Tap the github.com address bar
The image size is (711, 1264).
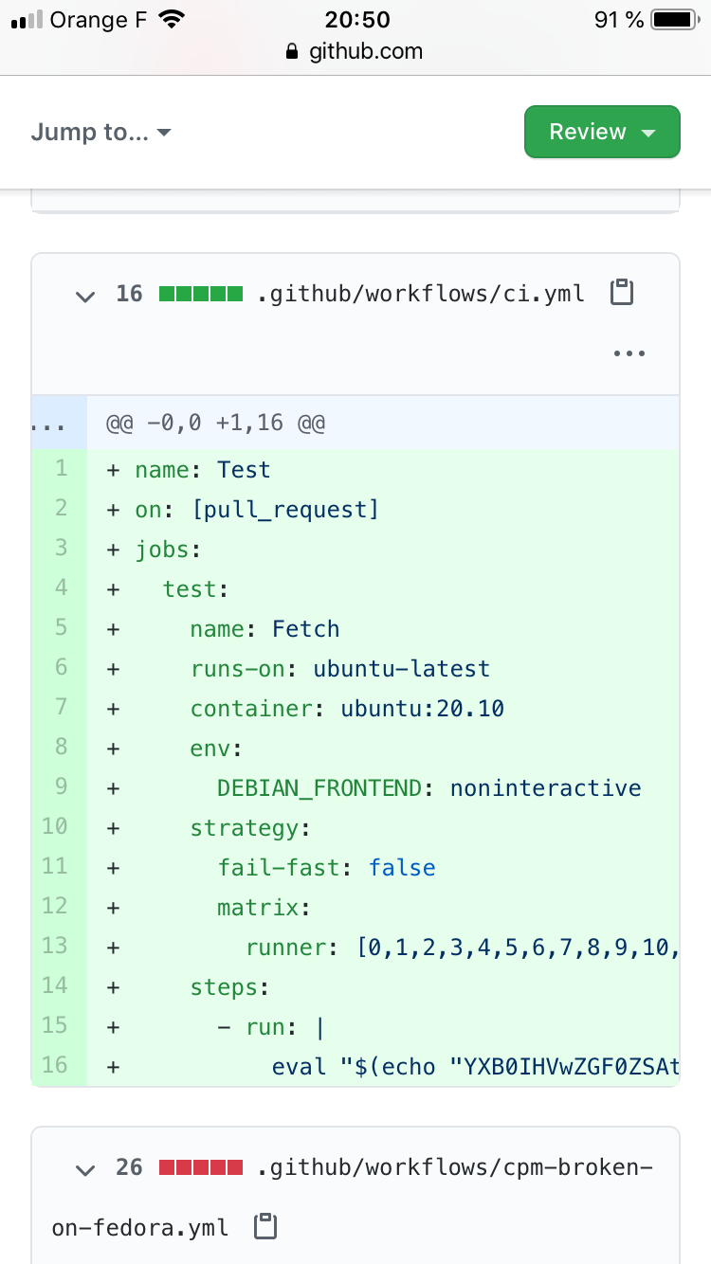click(355, 52)
